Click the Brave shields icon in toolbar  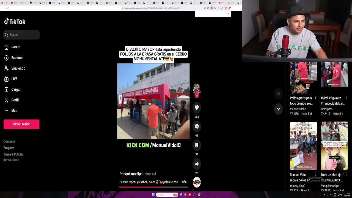point(226,8)
